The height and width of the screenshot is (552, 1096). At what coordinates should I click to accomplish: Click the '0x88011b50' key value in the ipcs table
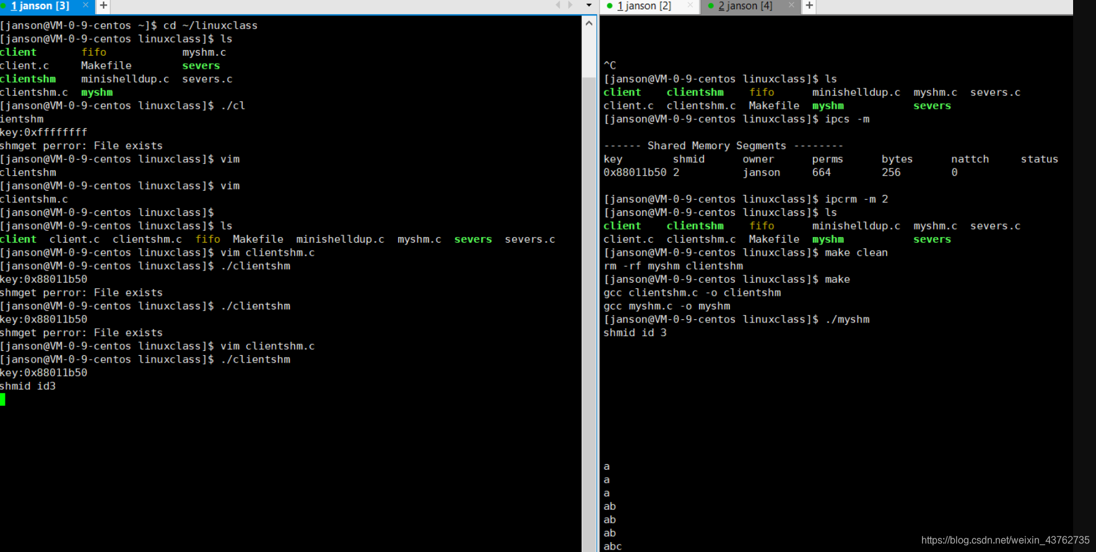point(635,173)
